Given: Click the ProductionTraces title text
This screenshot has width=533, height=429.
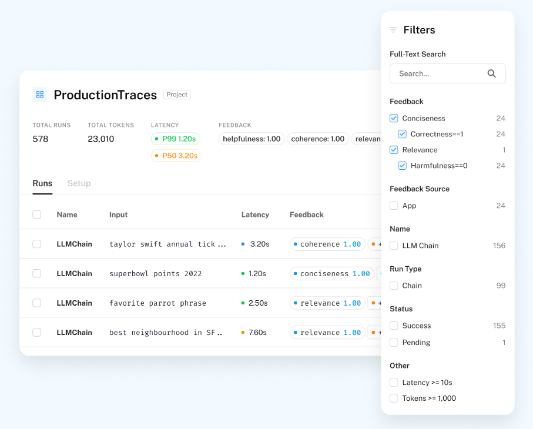Looking at the screenshot, I should point(105,95).
